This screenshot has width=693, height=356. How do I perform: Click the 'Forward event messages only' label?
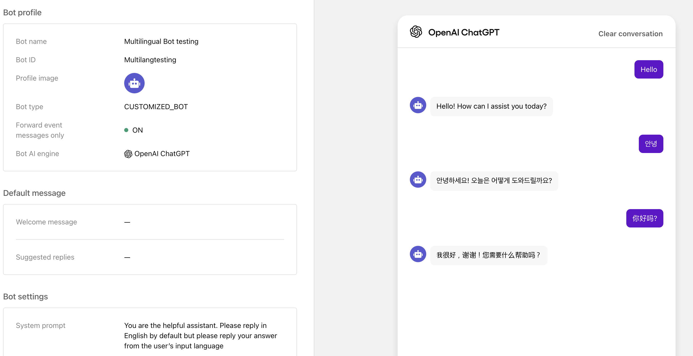tap(40, 130)
